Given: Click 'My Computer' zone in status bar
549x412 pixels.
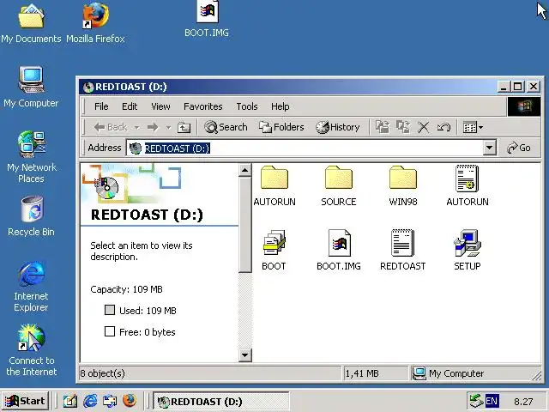Looking at the screenshot, I should click(449, 373).
